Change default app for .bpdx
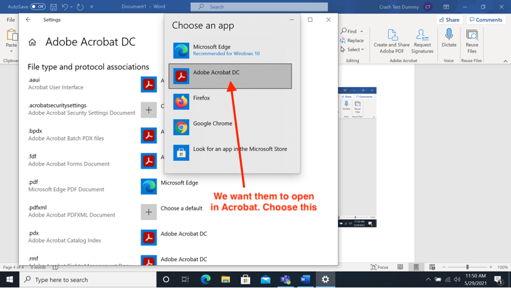Screen dimensions: 511x288 [148, 135]
